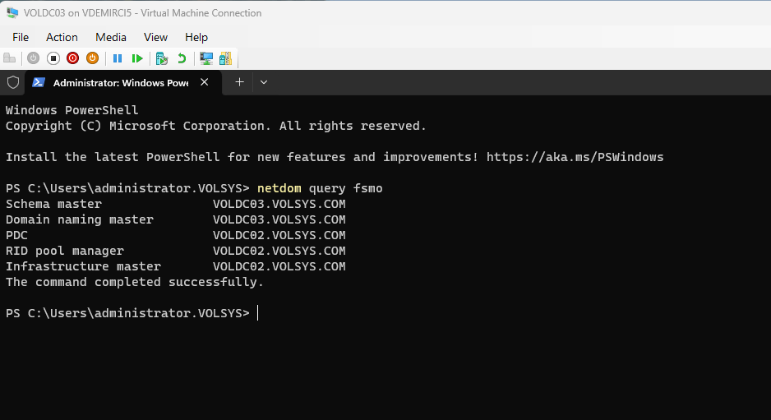Open the Action menu
The image size is (771, 420).
tap(62, 37)
